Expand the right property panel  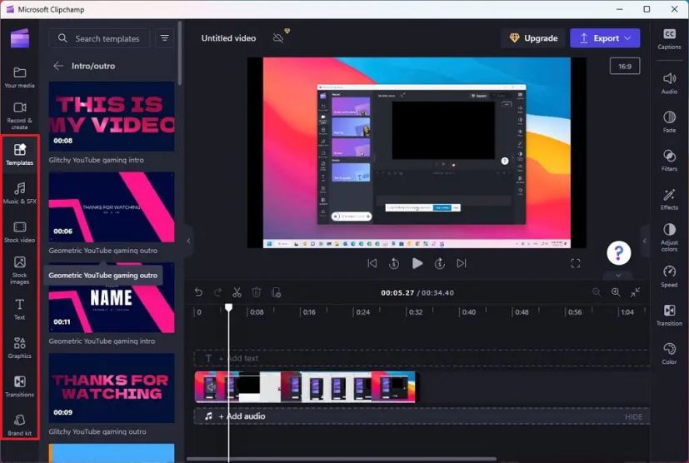645,241
